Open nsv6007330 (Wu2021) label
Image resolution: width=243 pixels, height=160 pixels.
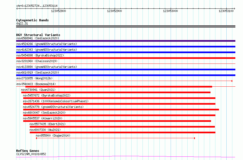click(x=45, y=130)
